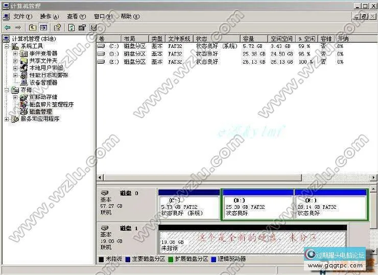Select the (E:) volume row in list
Viewport: 378px width, 275px height.
pyautogui.click(x=220, y=62)
